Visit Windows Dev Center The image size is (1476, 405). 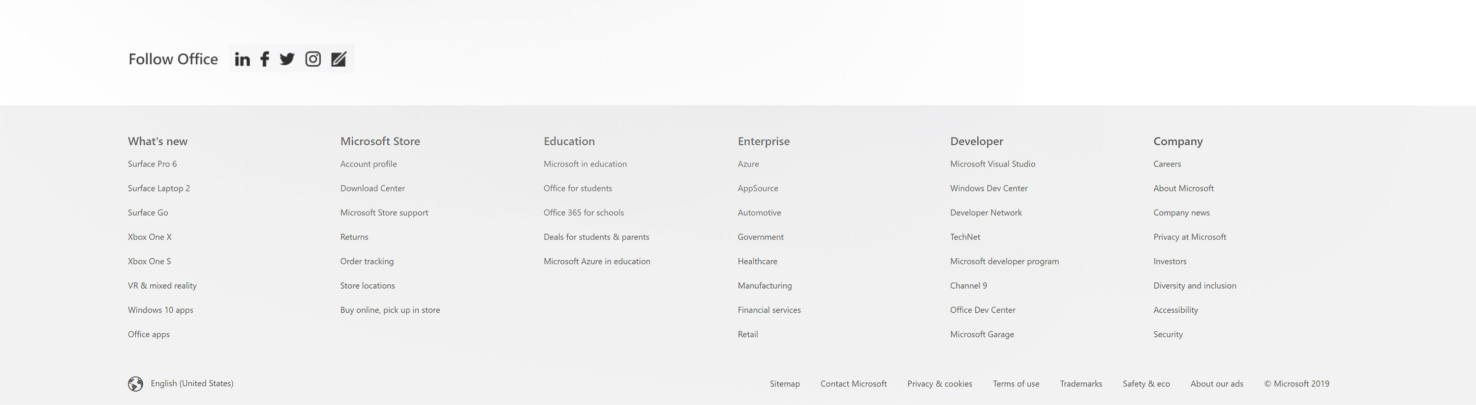click(x=988, y=188)
